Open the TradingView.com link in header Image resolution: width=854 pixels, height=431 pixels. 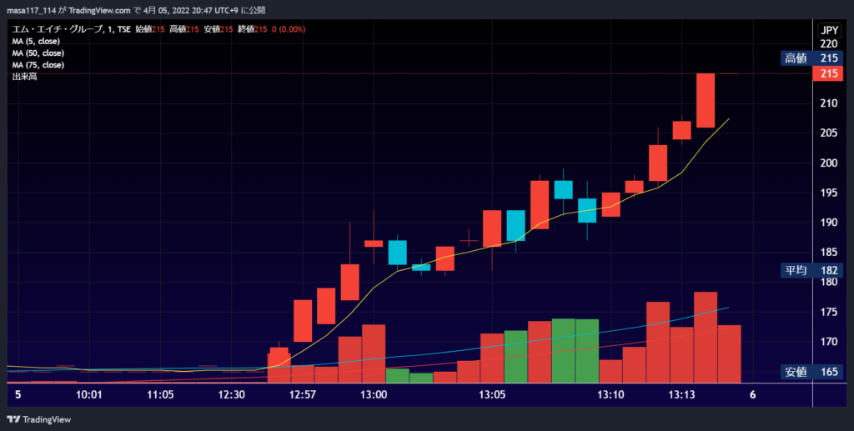coord(100,10)
